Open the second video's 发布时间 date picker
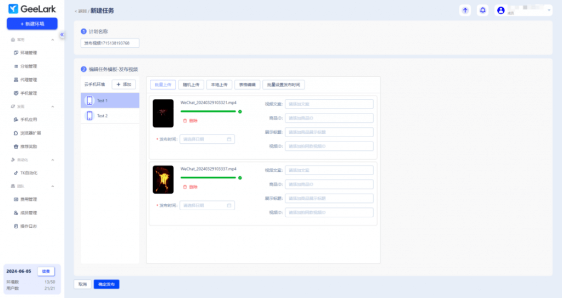562x298 pixels. point(207,205)
